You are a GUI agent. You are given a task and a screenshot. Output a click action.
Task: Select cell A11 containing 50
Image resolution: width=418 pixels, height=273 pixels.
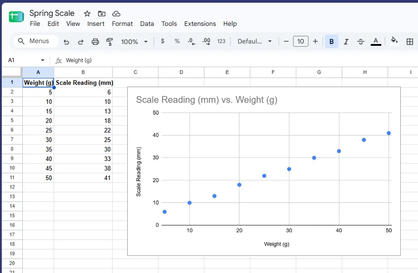[x=38, y=178]
